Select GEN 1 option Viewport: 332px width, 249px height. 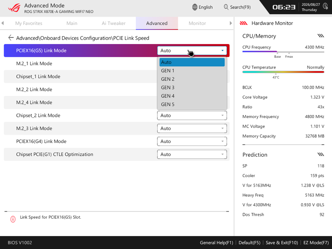[x=192, y=71]
